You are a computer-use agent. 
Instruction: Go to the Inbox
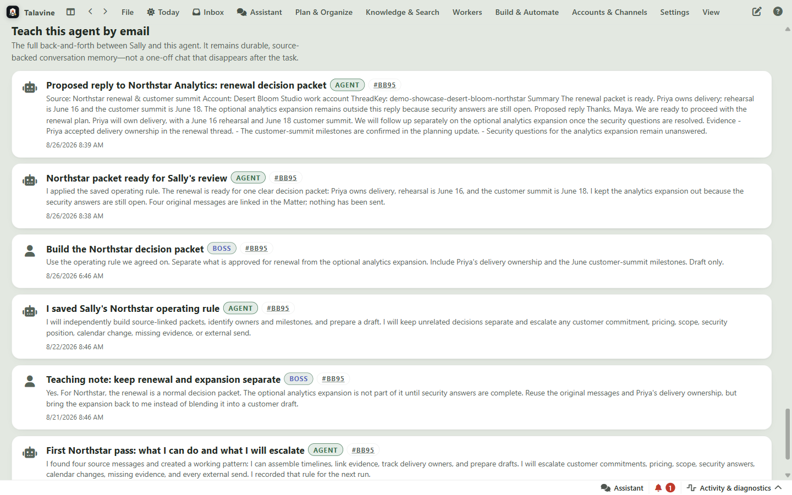tap(208, 12)
